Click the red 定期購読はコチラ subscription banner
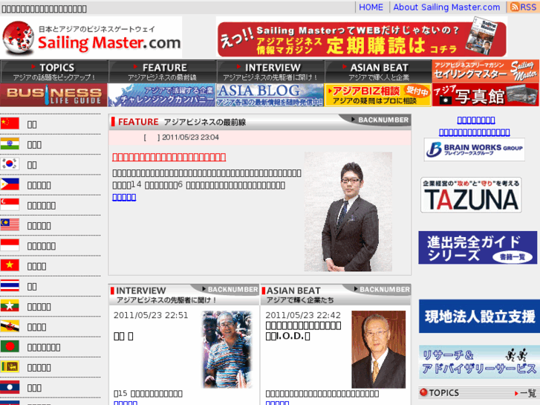This screenshot has width=540, height=405. pyautogui.click(x=362, y=37)
